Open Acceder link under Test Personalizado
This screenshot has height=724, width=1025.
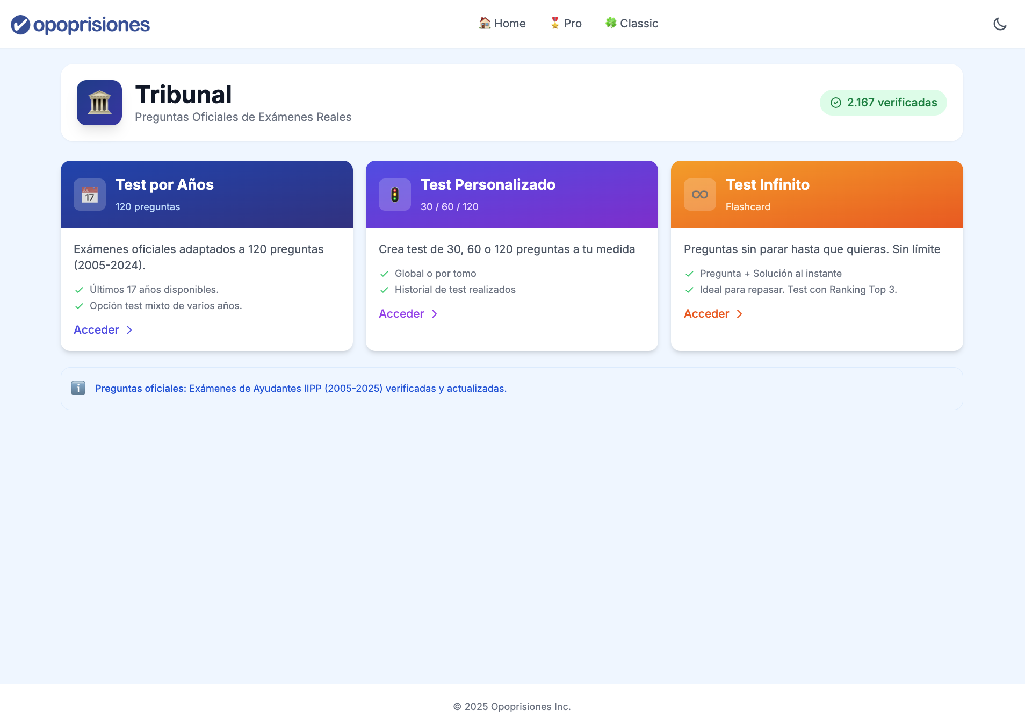coord(401,314)
